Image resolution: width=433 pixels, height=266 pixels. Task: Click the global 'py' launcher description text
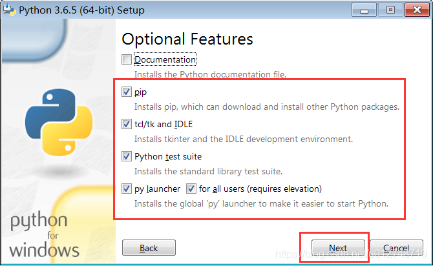coord(261,203)
